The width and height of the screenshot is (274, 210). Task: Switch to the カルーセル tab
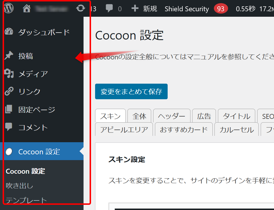click(x=237, y=130)
